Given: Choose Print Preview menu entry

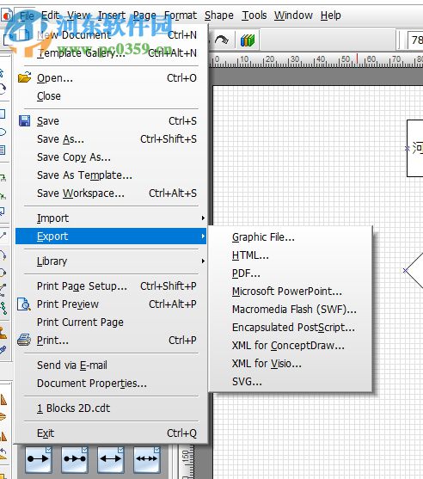Looking at the screenshot, I should click(x=111, y=304).
